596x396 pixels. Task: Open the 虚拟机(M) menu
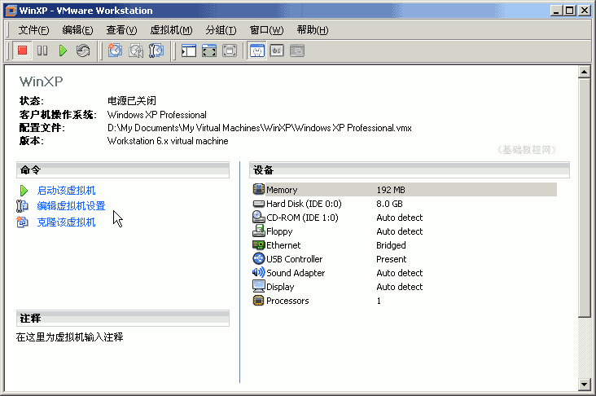pyautogui.click(x=171, y=29)
